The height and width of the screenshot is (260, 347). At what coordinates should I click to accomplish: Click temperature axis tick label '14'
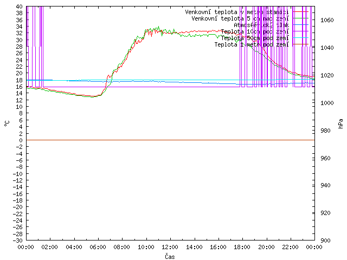(x=20, y=93)
